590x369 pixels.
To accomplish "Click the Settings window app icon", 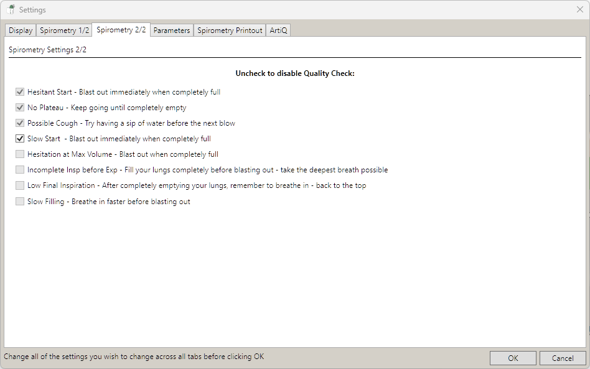I will [11, 10].
